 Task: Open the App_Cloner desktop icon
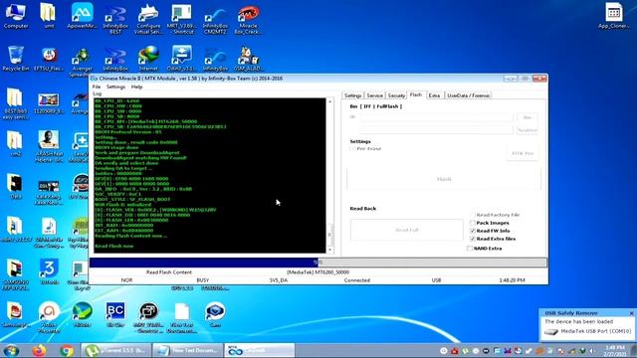point(613,16)
